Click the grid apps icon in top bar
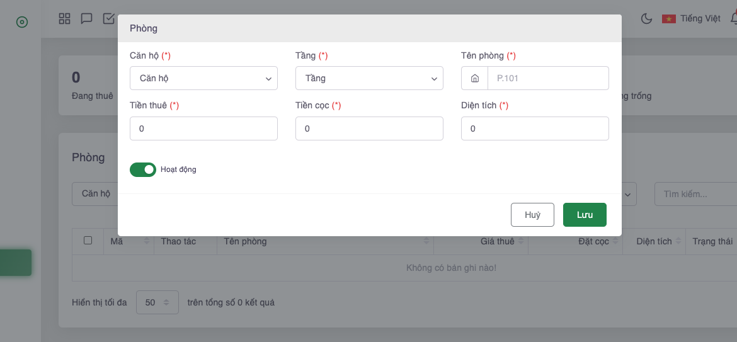The height and width of the screenshot is (342, 737). (x=64, y=18)
